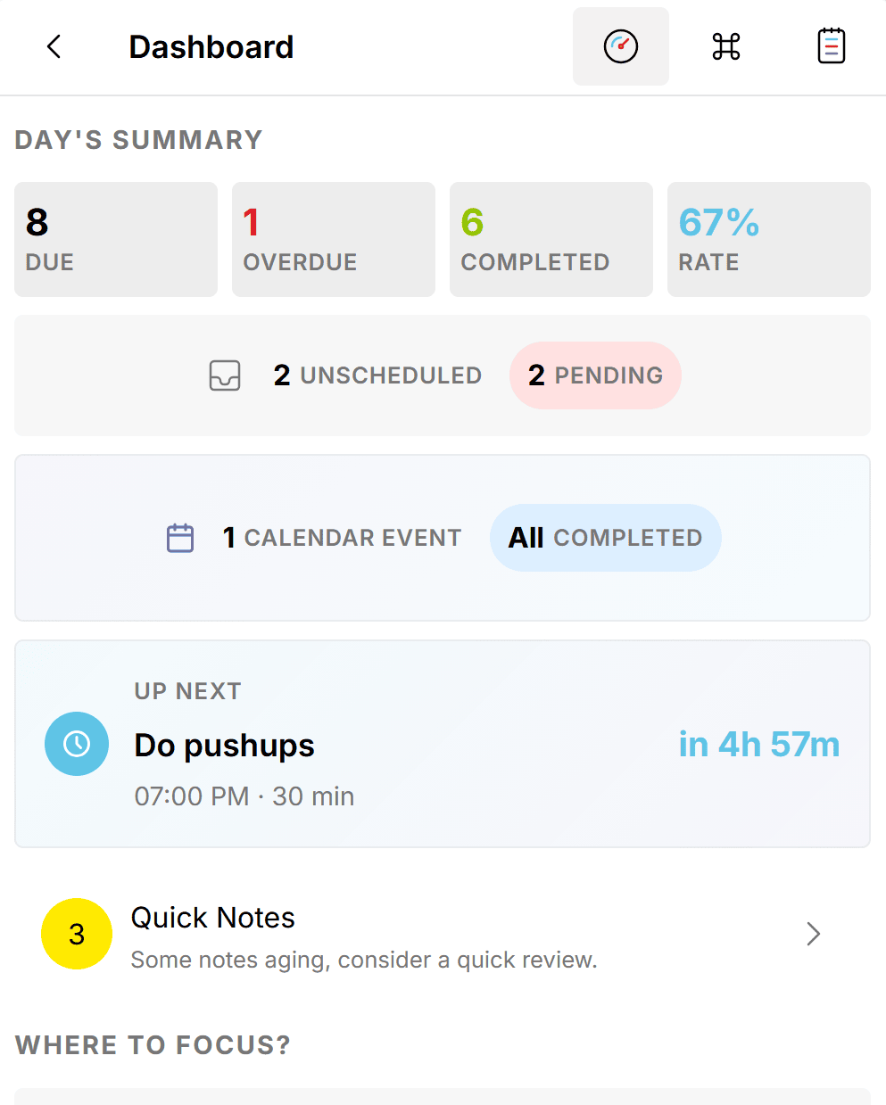Navigate back using the back chevron
The height and width of the screenshot is (1105, 886).
tap(54, 47)
